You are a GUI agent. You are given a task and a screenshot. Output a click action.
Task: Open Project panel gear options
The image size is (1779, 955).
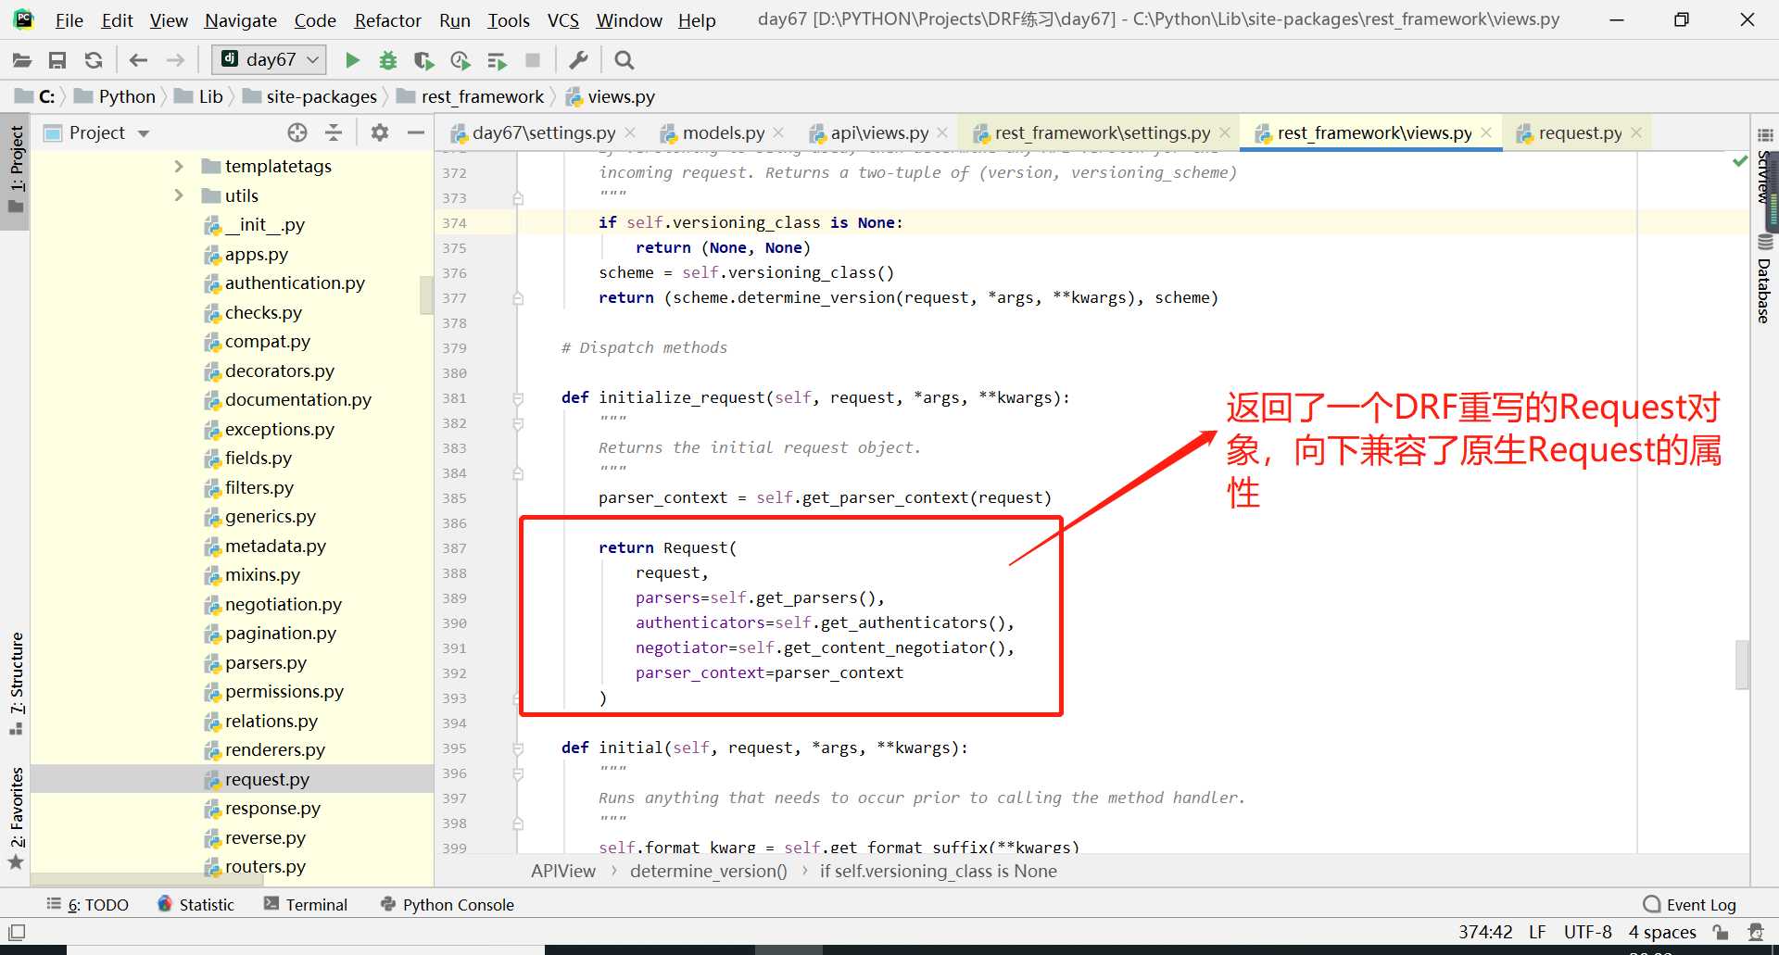[x=379, y=132]
